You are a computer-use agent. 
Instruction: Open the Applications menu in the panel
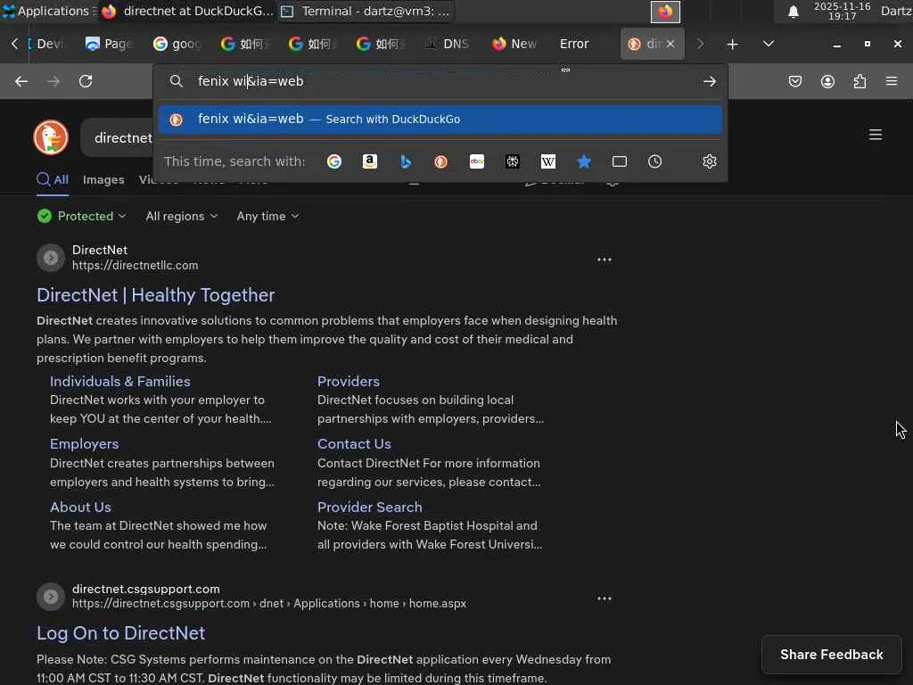click(x=46, y=11)
